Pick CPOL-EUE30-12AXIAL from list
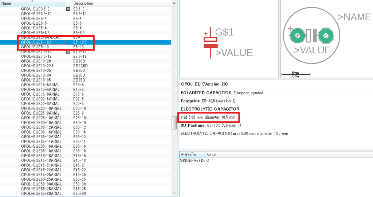Screen dimensions: 373x197 pos(41,128)
